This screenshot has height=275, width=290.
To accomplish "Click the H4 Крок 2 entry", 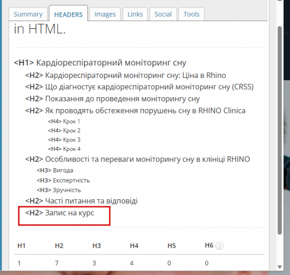I will coord(64,131).
